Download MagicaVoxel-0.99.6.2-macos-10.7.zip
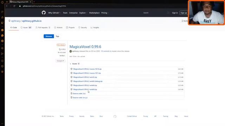This screenshot has height=126, width=225. [x=87, y=73]
